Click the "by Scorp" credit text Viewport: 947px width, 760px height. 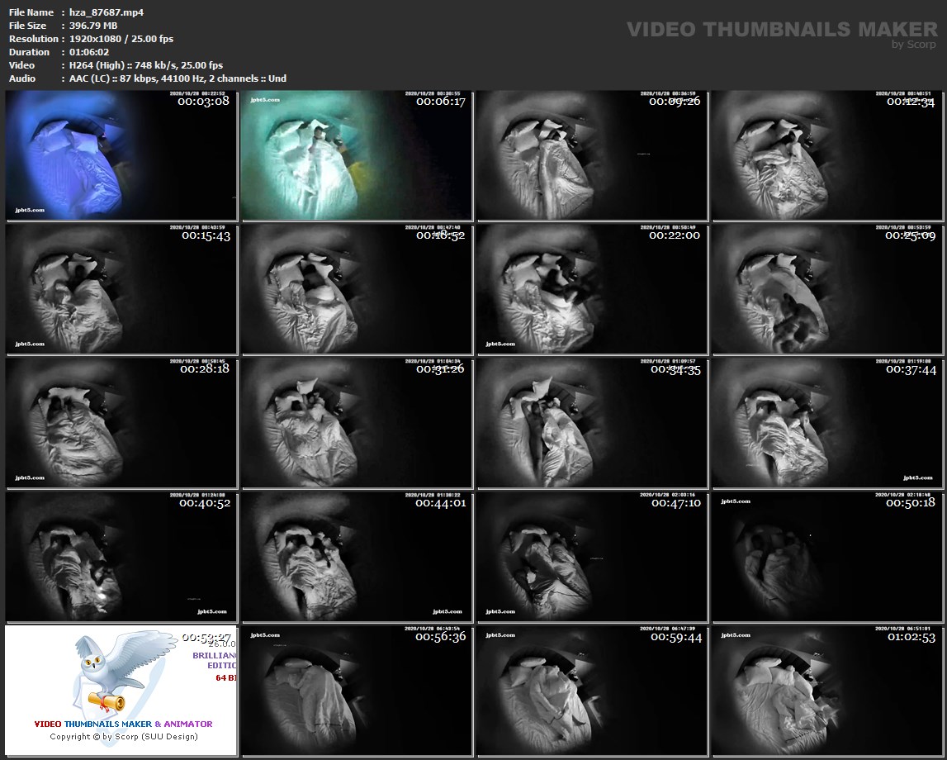click(914, 44)
